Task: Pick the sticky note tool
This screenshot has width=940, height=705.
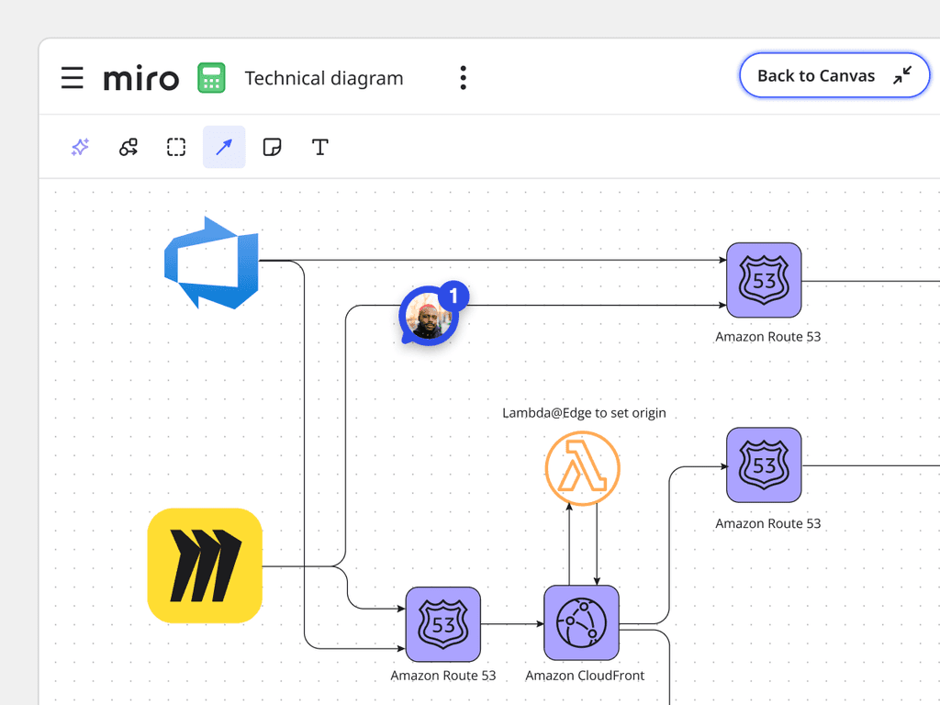Action: (272, 147)
